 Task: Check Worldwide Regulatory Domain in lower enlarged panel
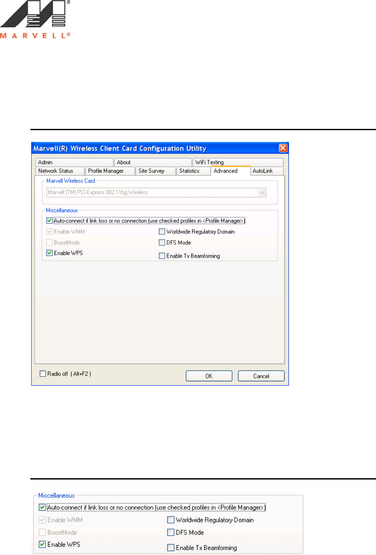pos(171,520)
